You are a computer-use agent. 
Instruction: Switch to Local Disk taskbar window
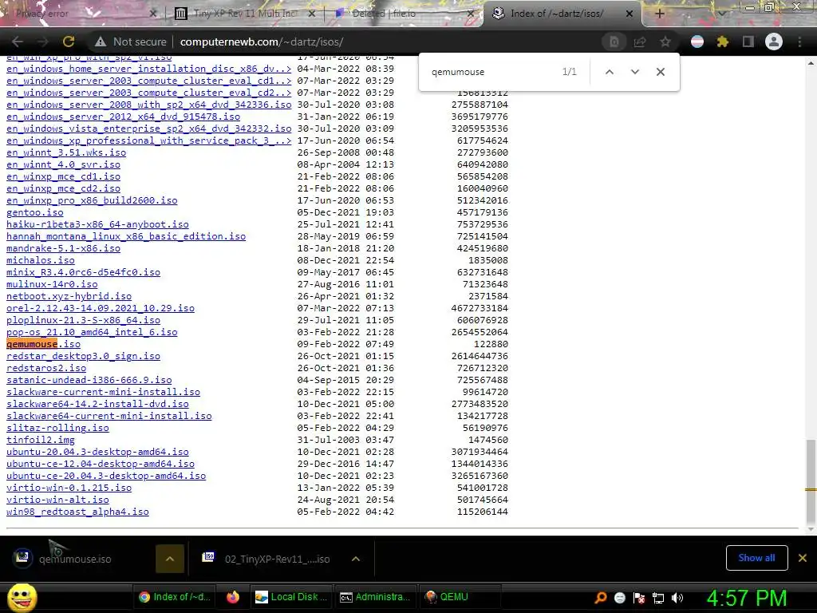290,597
